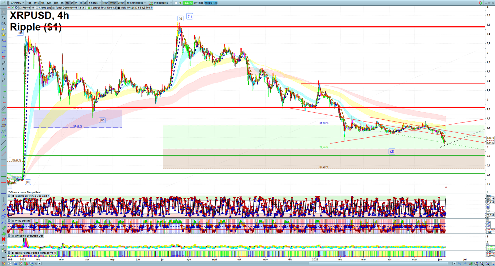The height and width of the screenshot is (266, 495).
Task: Choose the text T annotation tool
Action: 3,69
